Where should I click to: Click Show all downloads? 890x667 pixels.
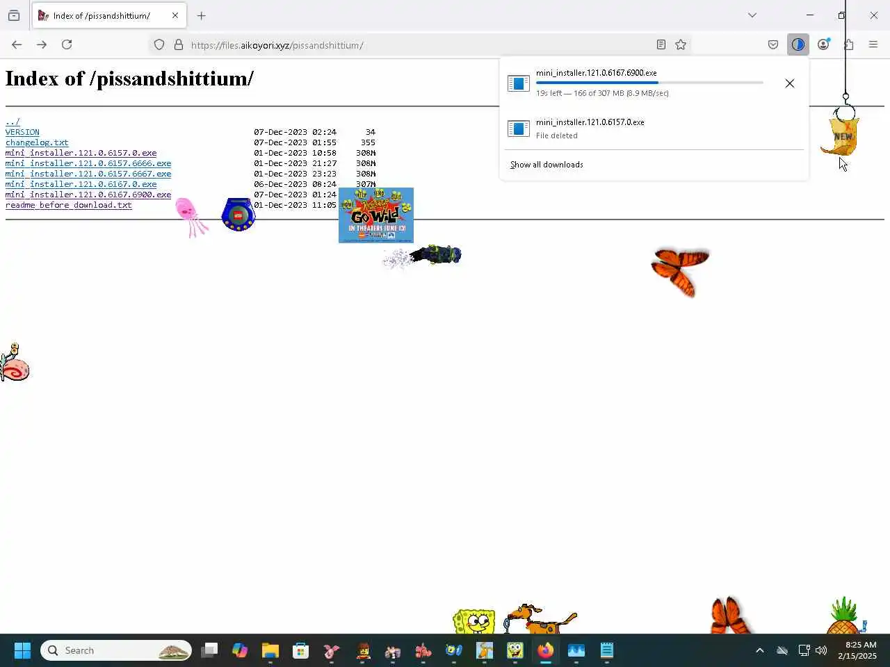[x=547, y=165]
